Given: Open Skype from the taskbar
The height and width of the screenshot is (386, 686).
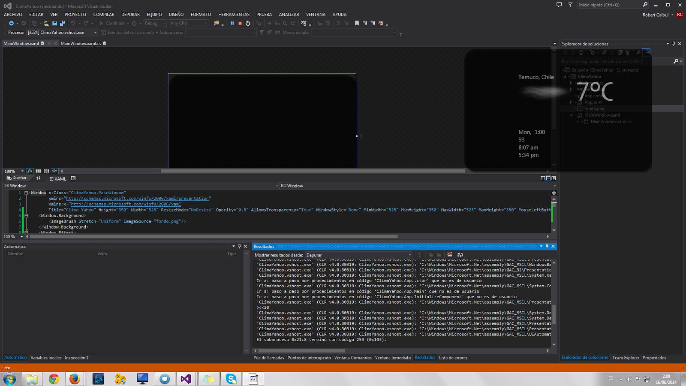Looking at the screenshot, I should pyautogui.click(x=231, y=379).
